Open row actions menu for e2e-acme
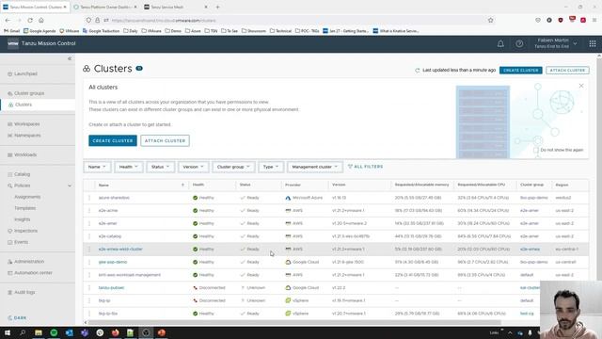This screenshot has width=602, height=339. coord(89,211)
